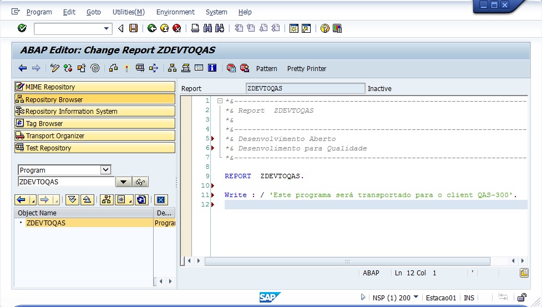The width and height of the screenshot is (542, 307).
Task: Click the refresh object list icon
Action: click(x=141, y=200)
